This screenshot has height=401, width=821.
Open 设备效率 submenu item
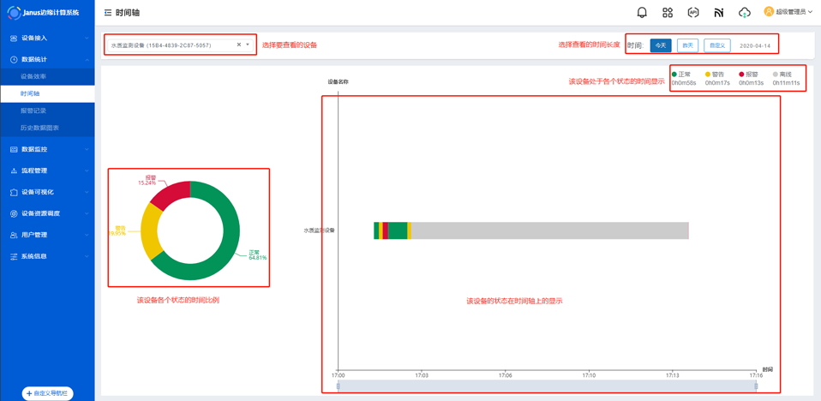tap(34, 76)
